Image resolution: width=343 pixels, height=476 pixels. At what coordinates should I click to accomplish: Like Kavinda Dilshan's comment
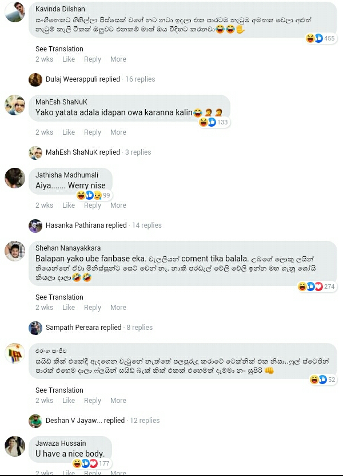click(69, 59)
